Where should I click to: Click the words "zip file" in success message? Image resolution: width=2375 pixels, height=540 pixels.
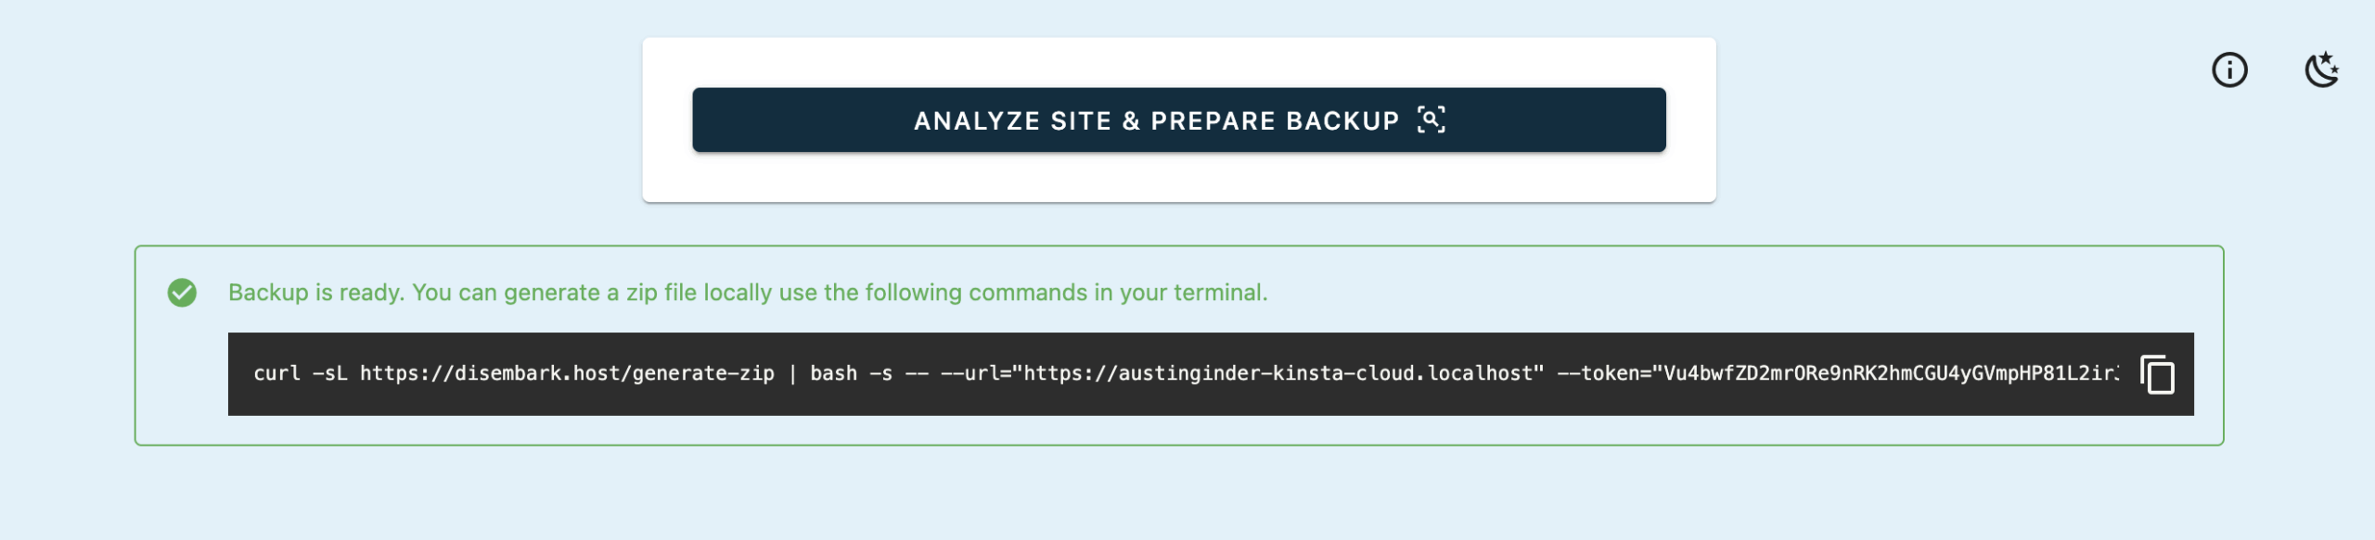[x=661, y=293]
